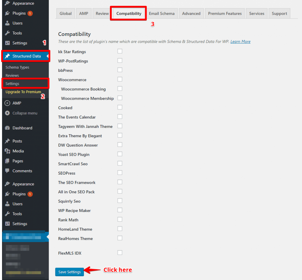Click the Collapse menu arrow icon
The height and width of the screenshot is (280, 302).
7,113
